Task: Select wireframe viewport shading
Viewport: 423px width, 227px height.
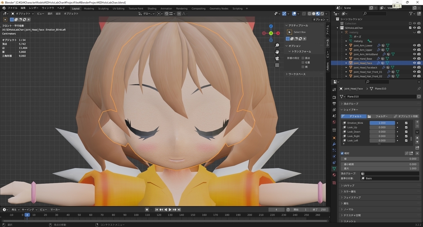Action: 309,14
